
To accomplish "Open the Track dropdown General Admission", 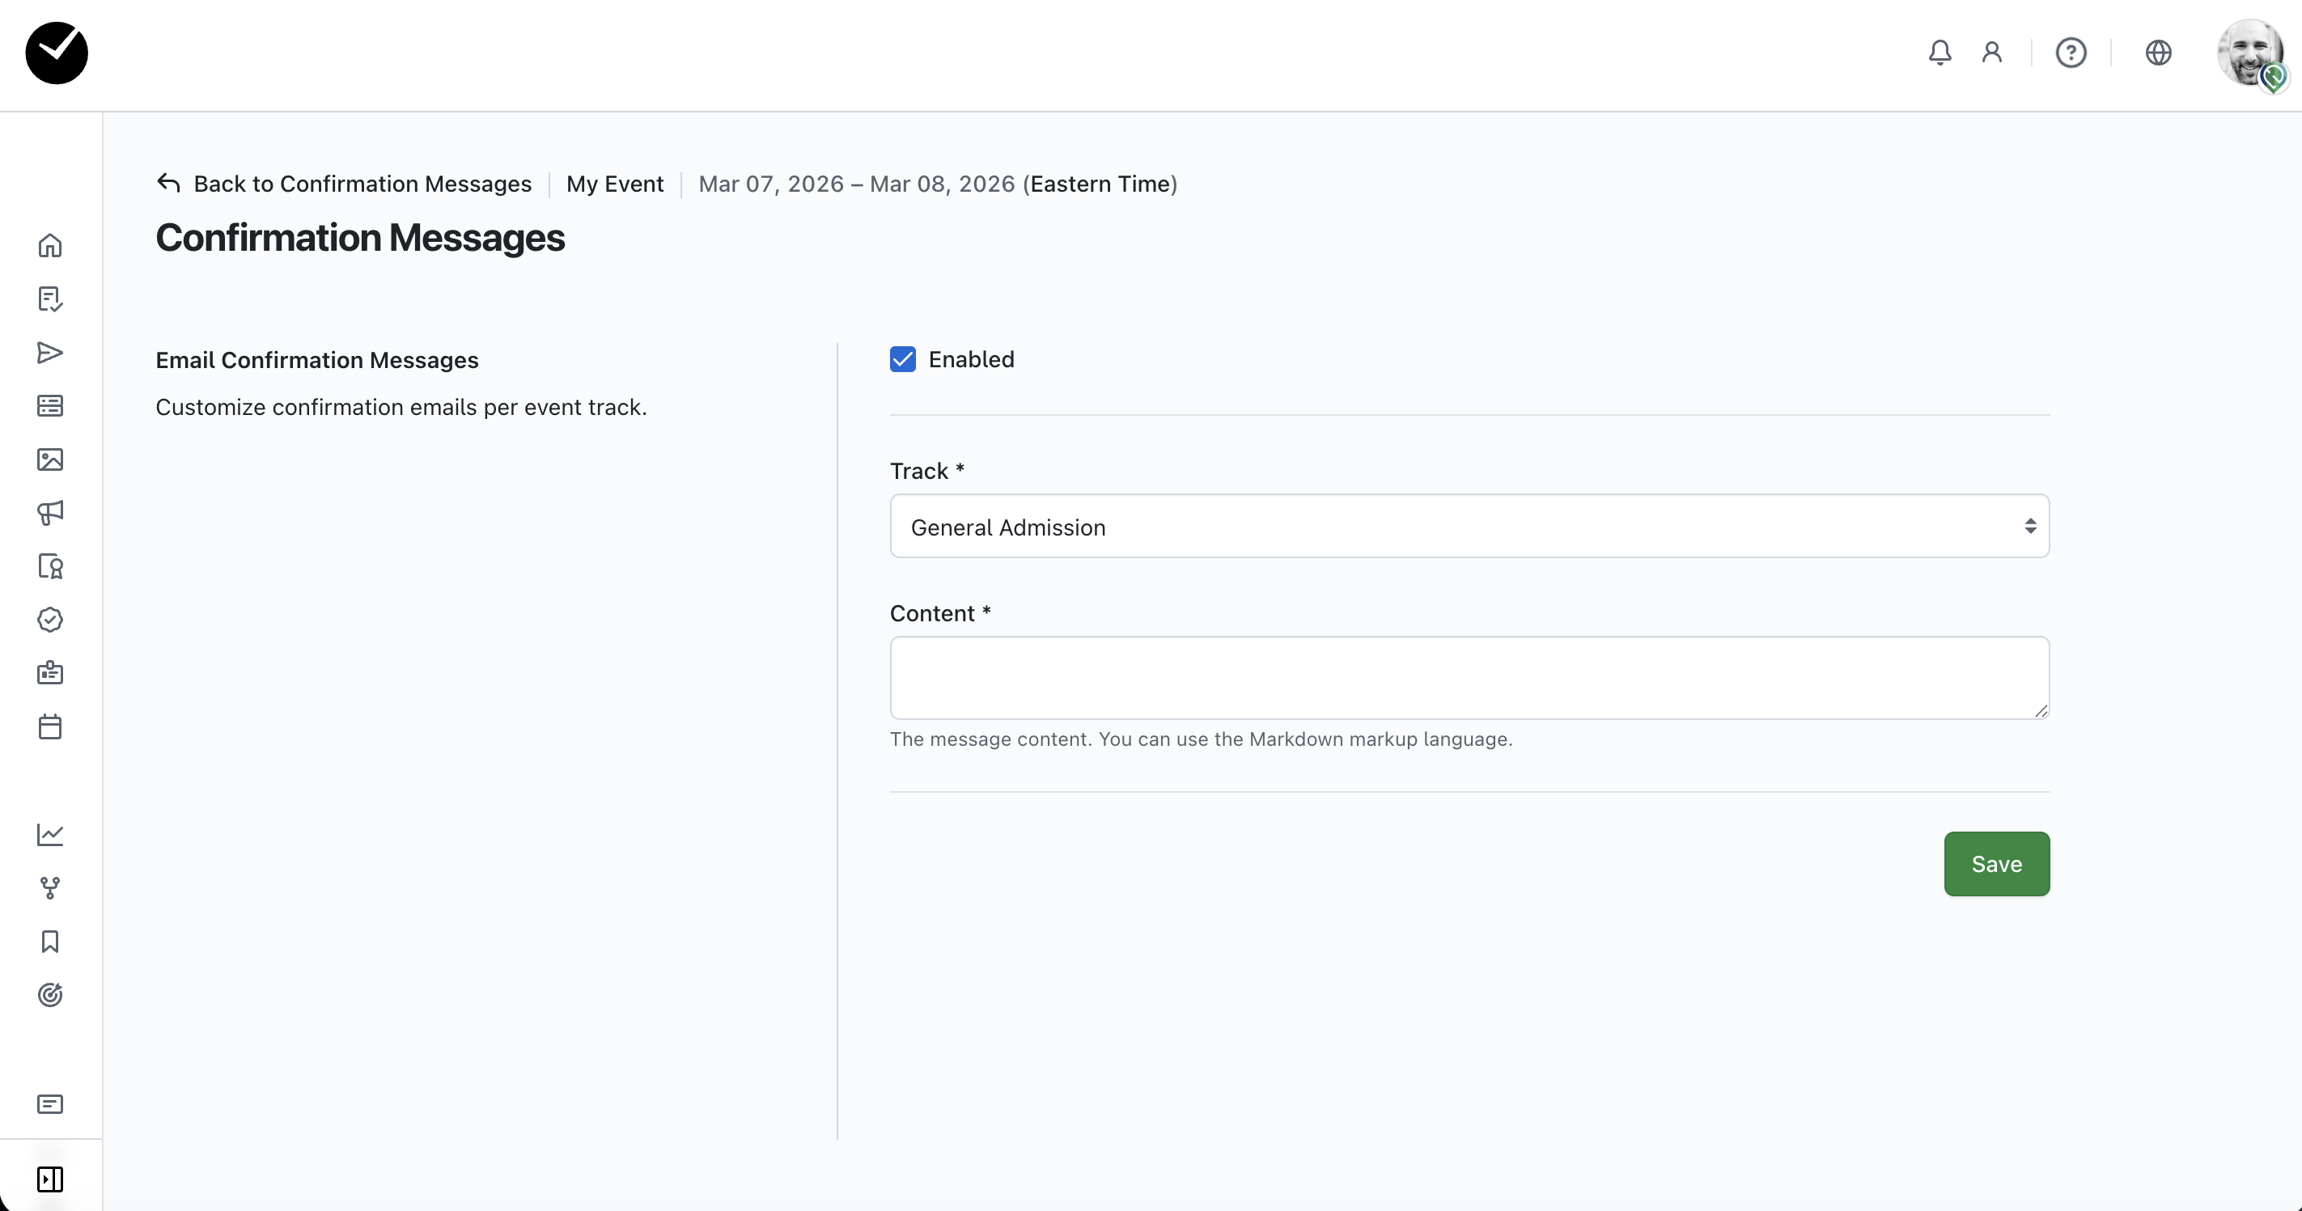I will (x=1469, y=527).
